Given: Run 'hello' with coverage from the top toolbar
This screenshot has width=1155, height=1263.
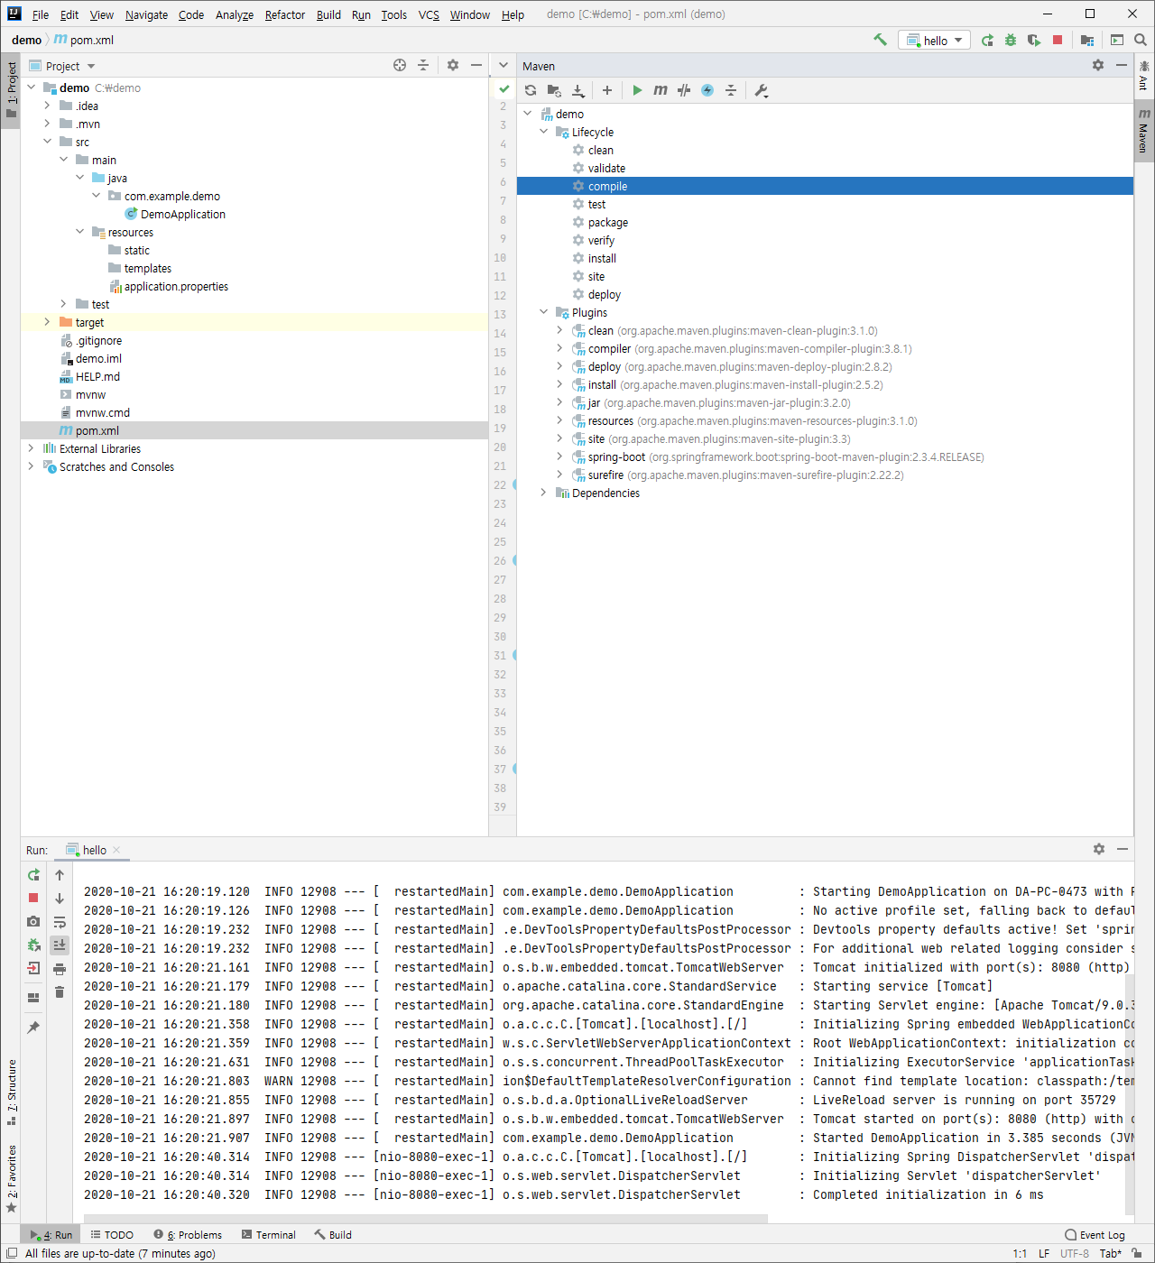Looking at the screenshot, I should point(1034,40).
